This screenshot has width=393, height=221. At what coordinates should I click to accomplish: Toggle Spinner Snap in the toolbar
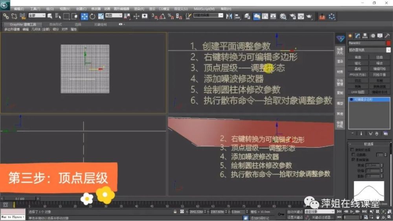[179, 16]
